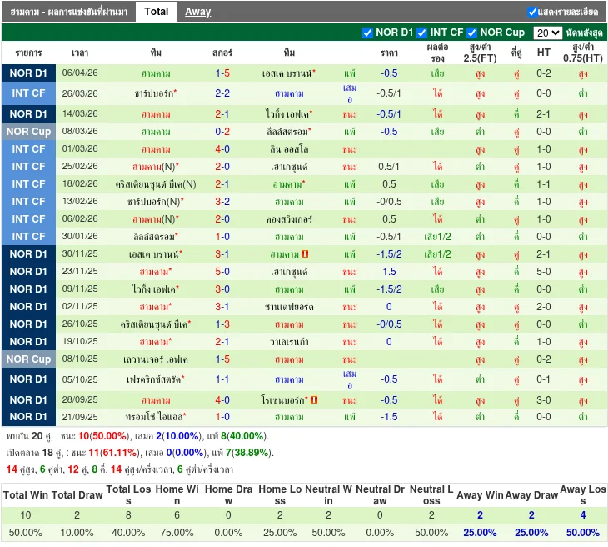Switch to the Away tab
The width and height of the screenshot is (608, 547).
coord(197,12)
